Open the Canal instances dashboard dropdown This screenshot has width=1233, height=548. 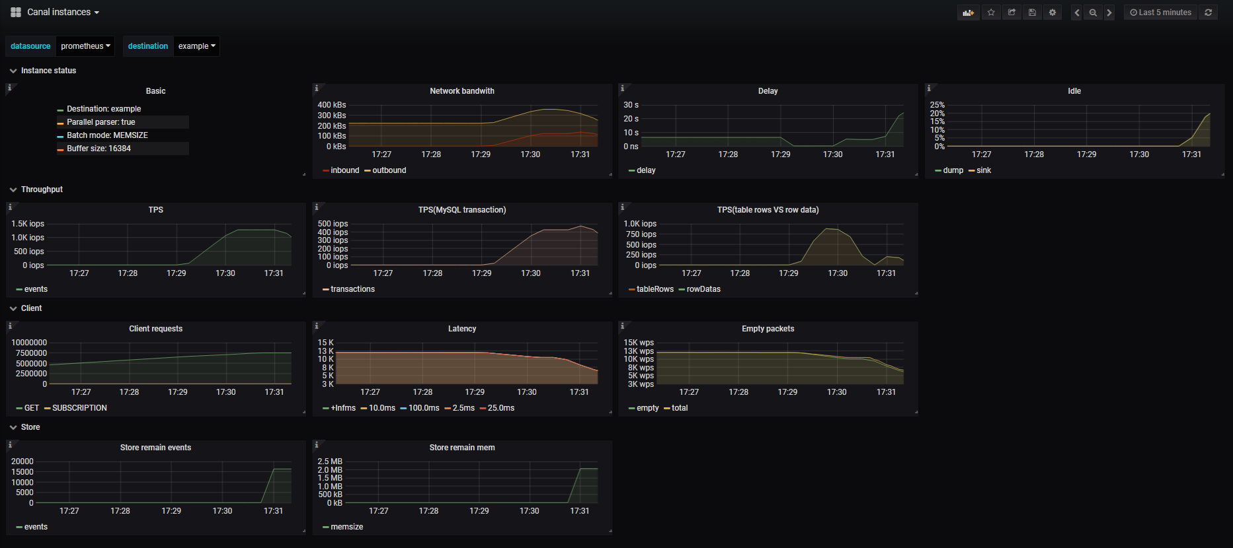click(x=63, y=13)
